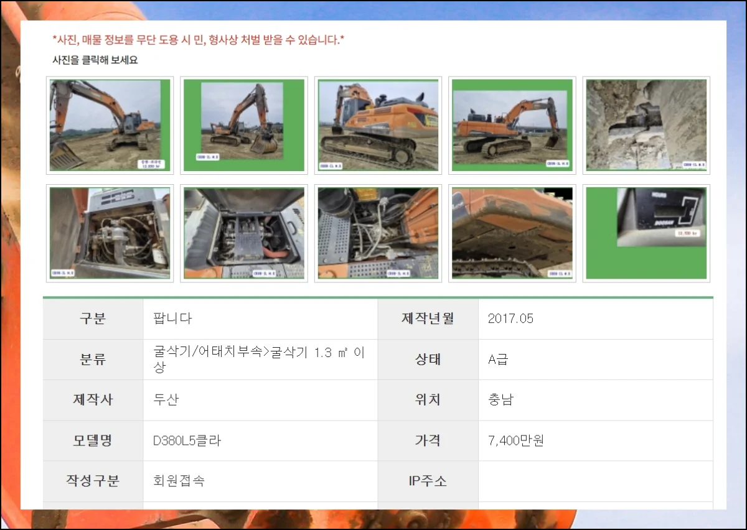Open the second thumbnail of excavator on green background
This screenshot has height=530, width=747.
244,125
